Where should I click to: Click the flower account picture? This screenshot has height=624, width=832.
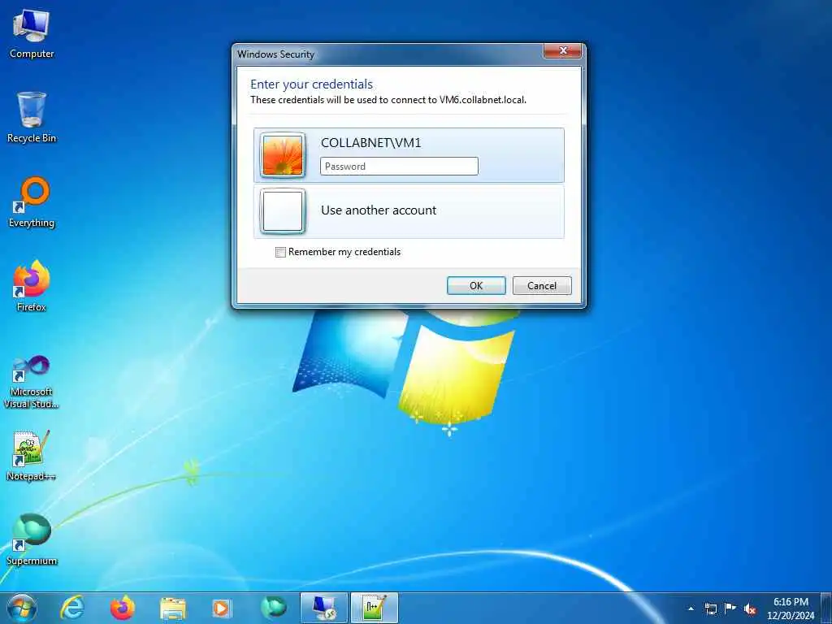pyautogui.click(x=283, y=155)
